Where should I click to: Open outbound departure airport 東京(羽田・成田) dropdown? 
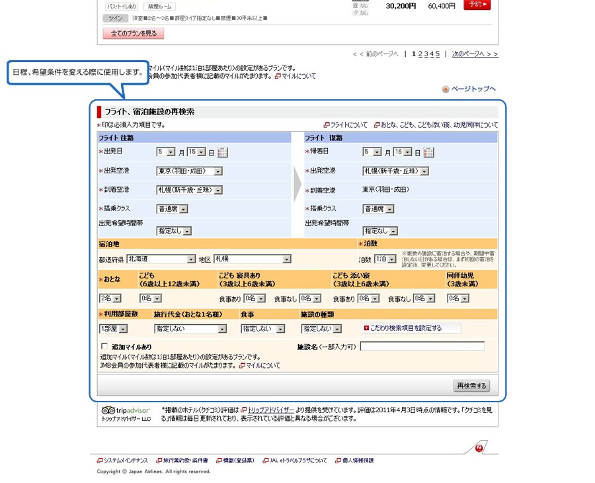[190, 171]
